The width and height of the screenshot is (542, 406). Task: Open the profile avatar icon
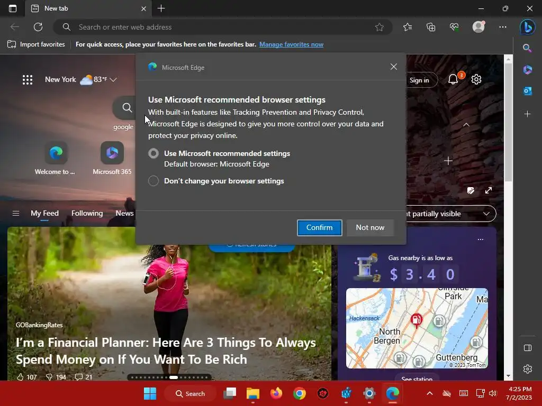point(478,27)
